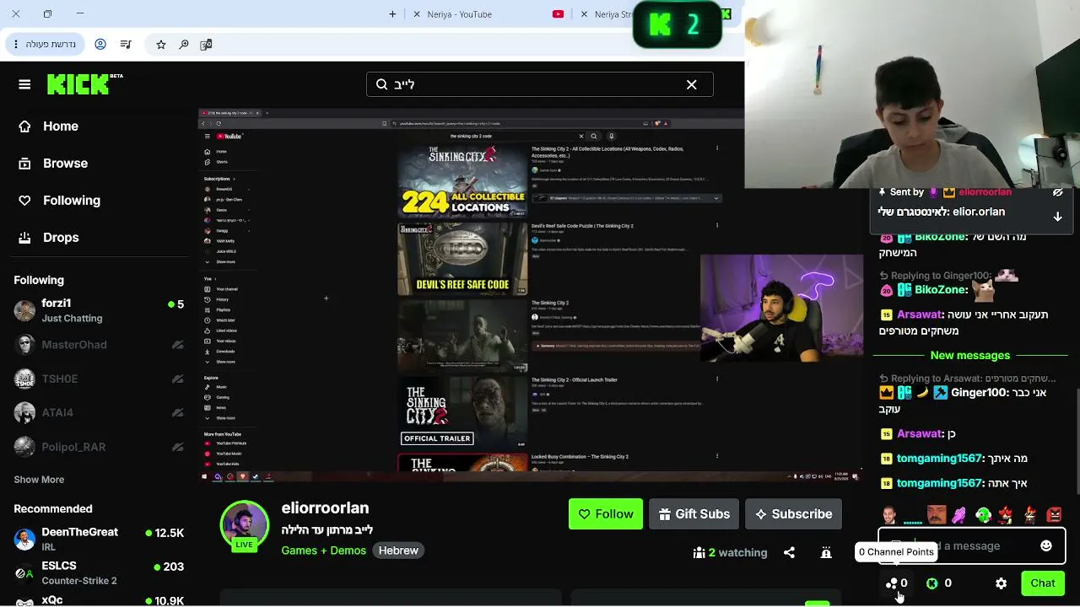Screen dimensions: 1080x607
Task: Open the emoji picker in chat input
Action: tap(1046, 546)
